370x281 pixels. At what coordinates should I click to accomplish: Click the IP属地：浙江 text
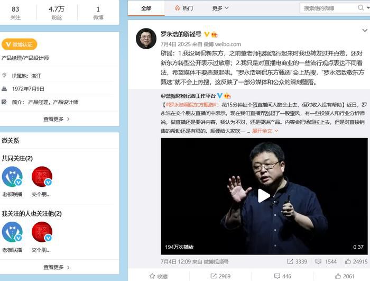coord(26,76)
